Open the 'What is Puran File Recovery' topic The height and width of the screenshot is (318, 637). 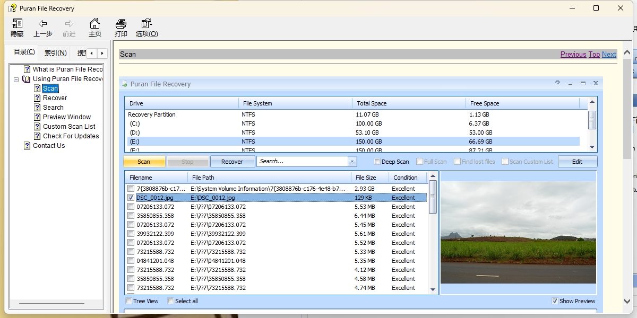tap(67, 69)
